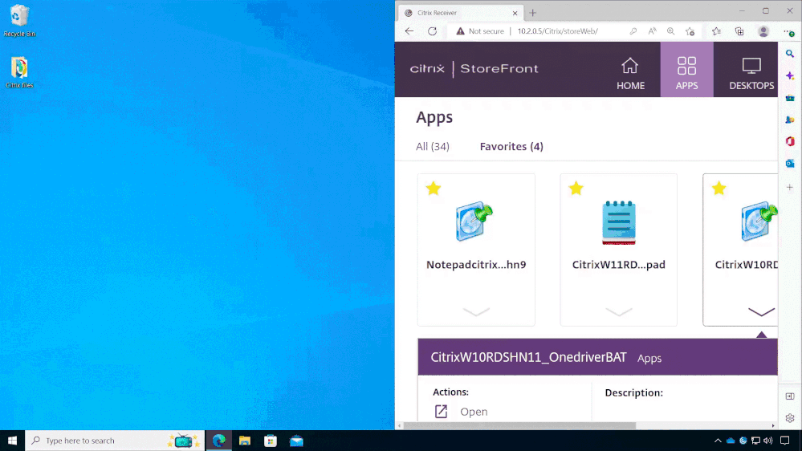Expand details of Notepadcitrix...hn9 card

(x=476, y=311)
